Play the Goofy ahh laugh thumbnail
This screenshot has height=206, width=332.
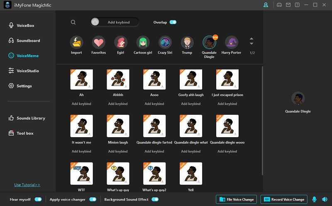click(191, 80)
